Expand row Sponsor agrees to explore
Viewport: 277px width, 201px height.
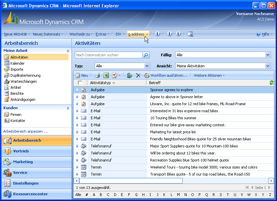[77, 90]
